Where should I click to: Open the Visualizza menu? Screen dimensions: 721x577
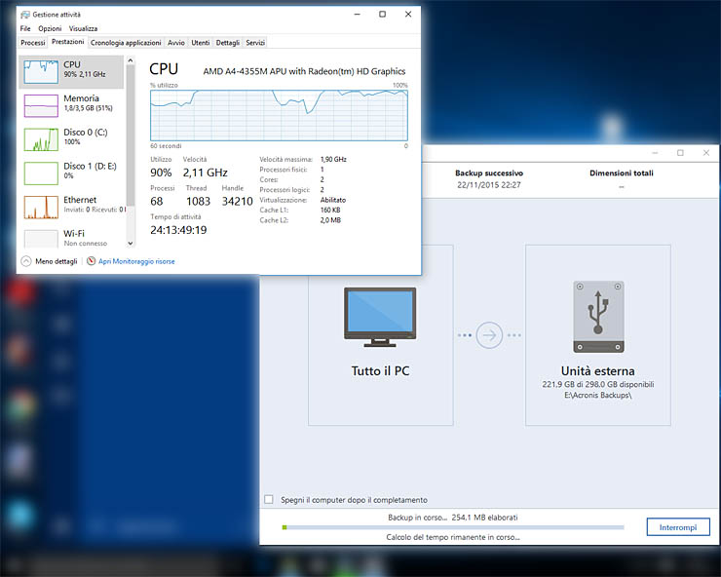click(x=83, y=28)
